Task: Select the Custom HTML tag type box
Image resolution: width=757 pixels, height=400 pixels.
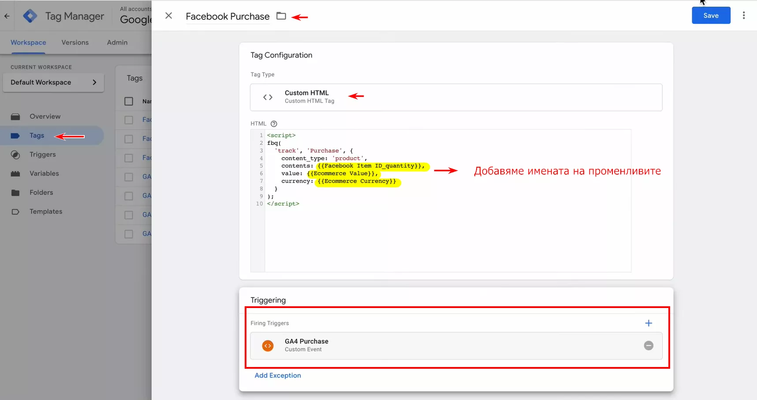Action: [456, 97]
